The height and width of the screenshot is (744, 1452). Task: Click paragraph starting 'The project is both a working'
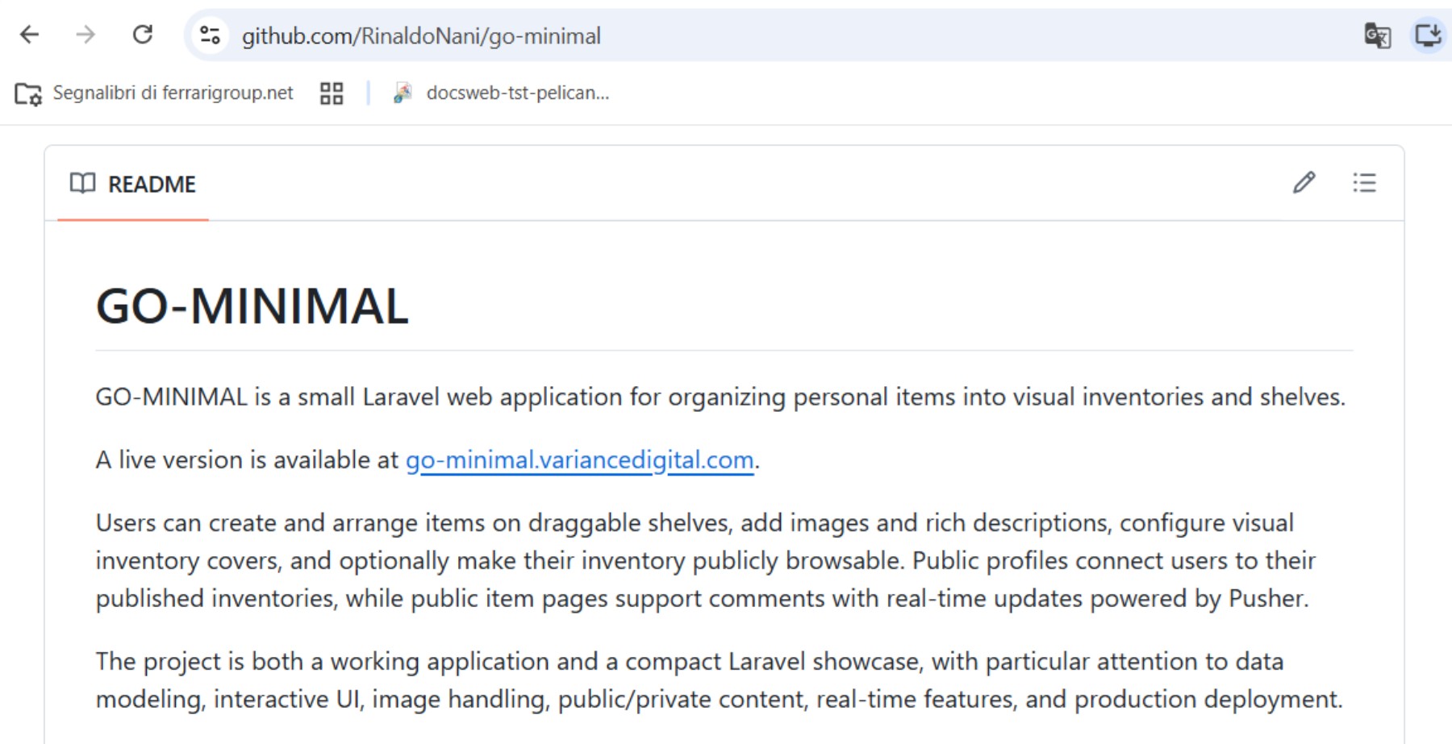[x=720, y=680]
